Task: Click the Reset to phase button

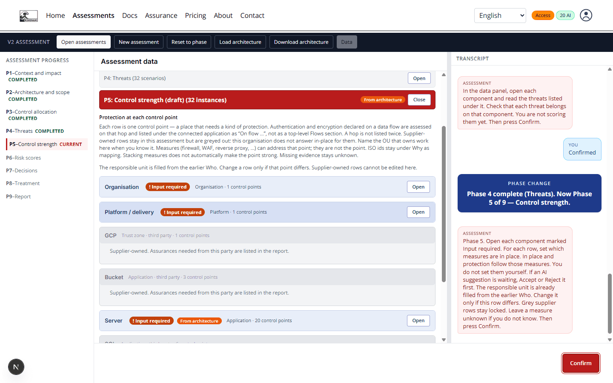Action: pos(189,42)
